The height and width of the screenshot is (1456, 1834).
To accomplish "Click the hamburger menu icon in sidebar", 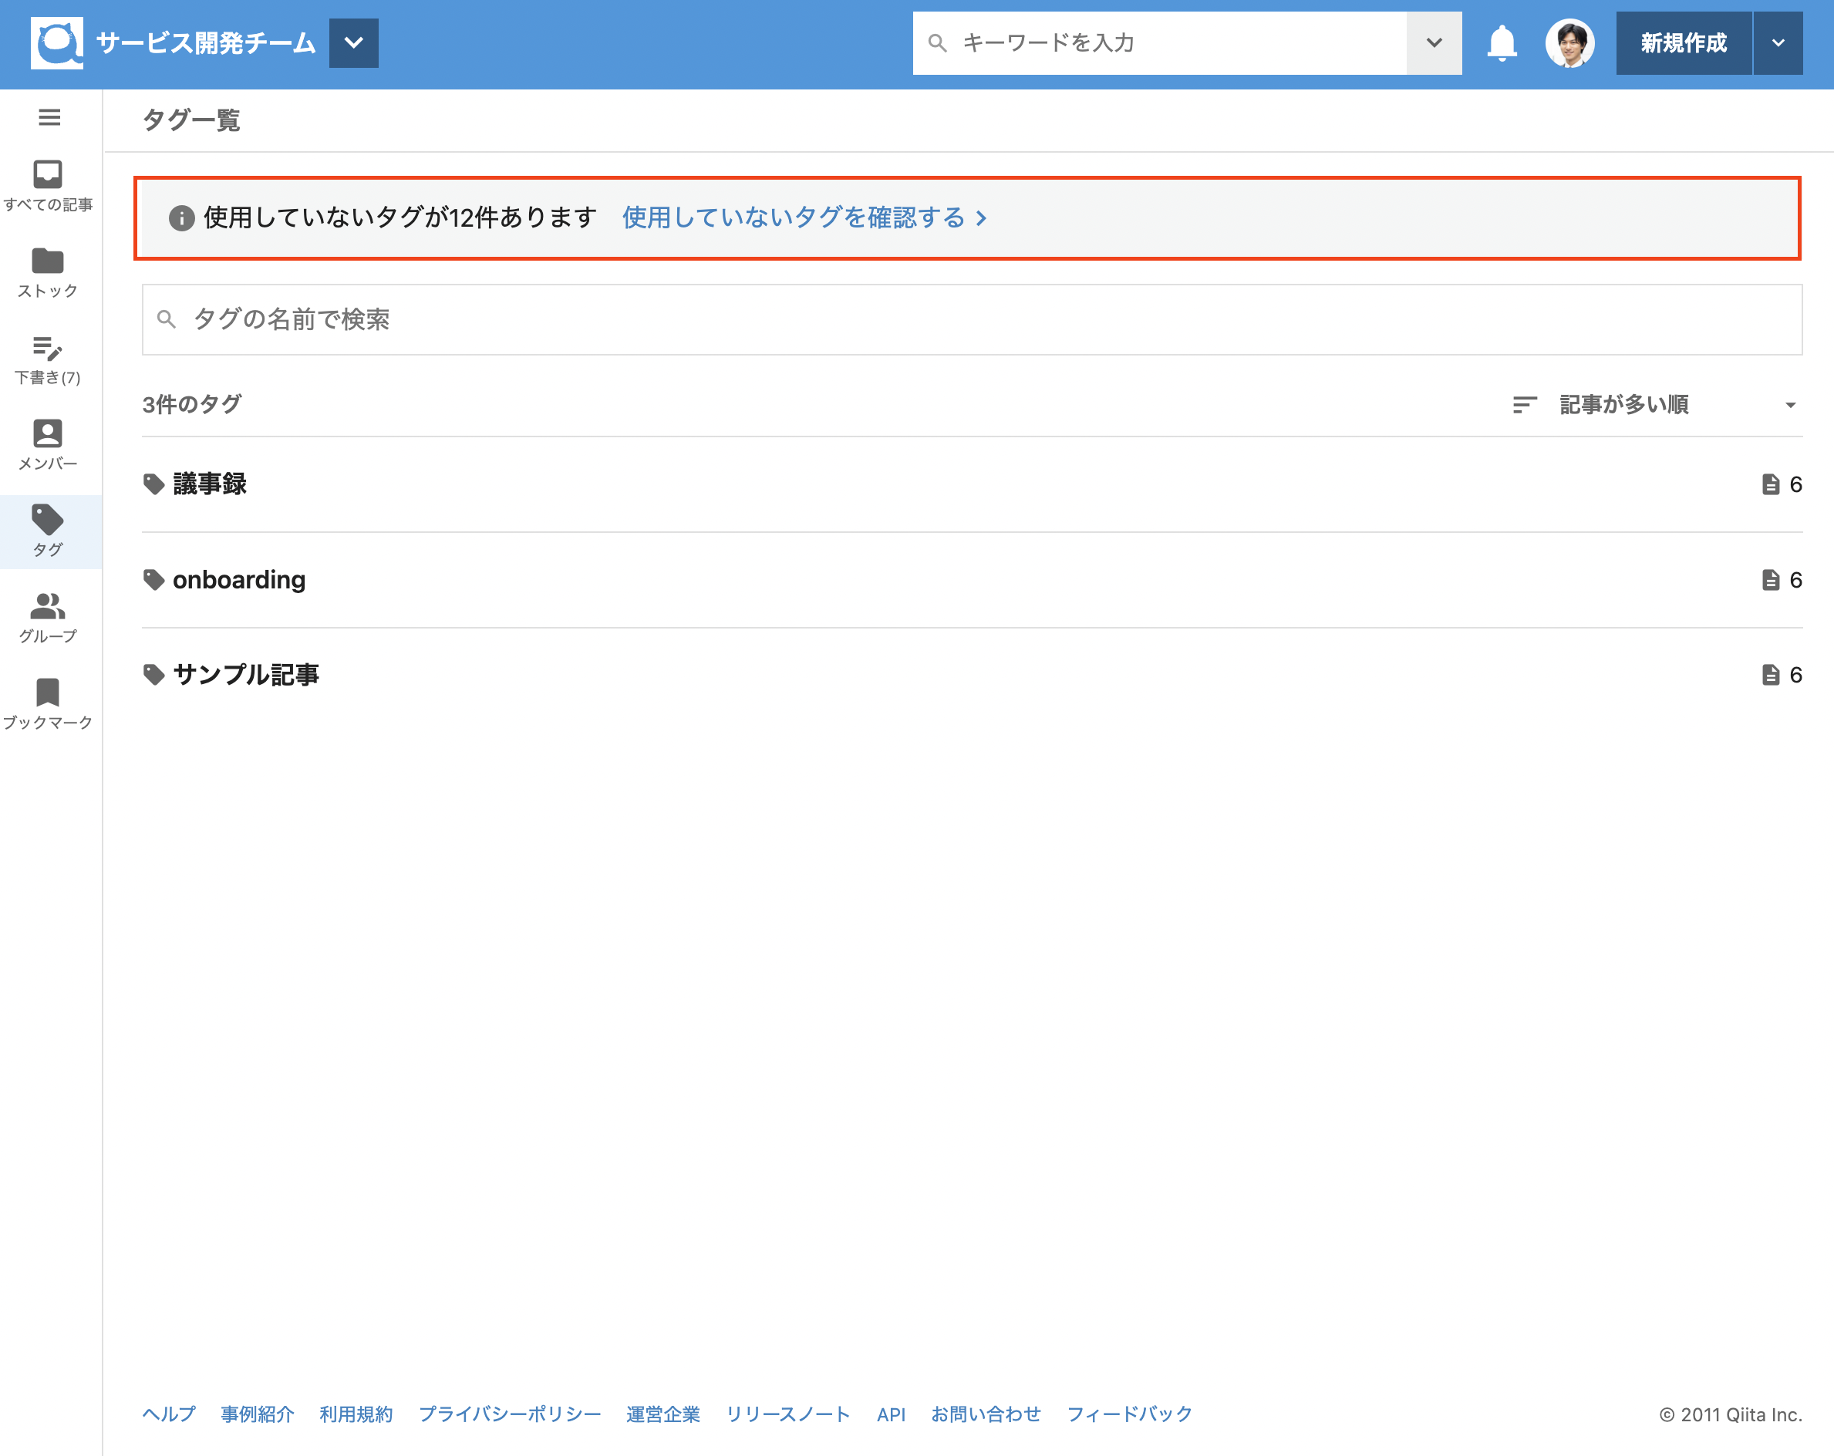I will pos(49,117).
